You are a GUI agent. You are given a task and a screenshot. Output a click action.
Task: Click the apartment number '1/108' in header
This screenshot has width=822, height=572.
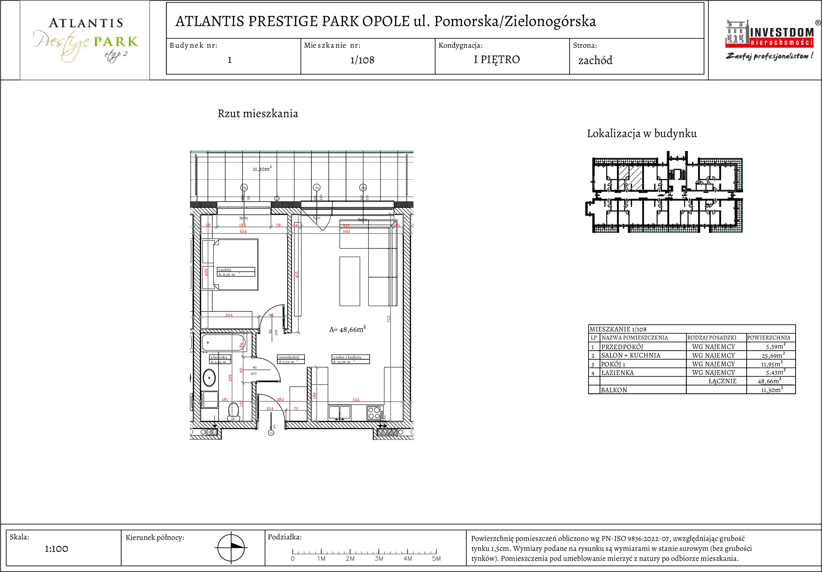pos(362,60)
